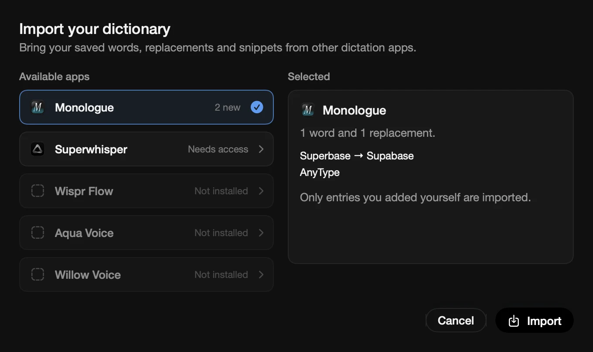Click the "2 new" badge on Monologue
593x352 pixels.
click(x=228, y=108)
